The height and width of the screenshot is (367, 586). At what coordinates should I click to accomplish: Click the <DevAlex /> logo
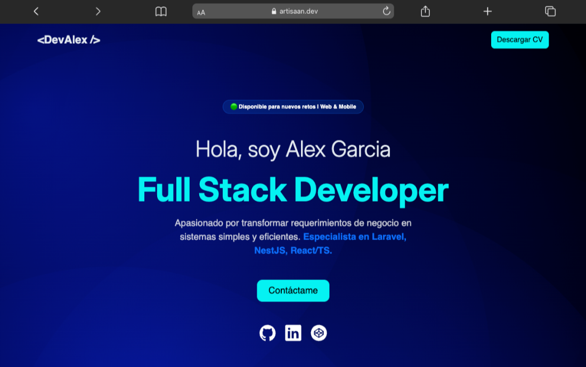coord(69,39)
